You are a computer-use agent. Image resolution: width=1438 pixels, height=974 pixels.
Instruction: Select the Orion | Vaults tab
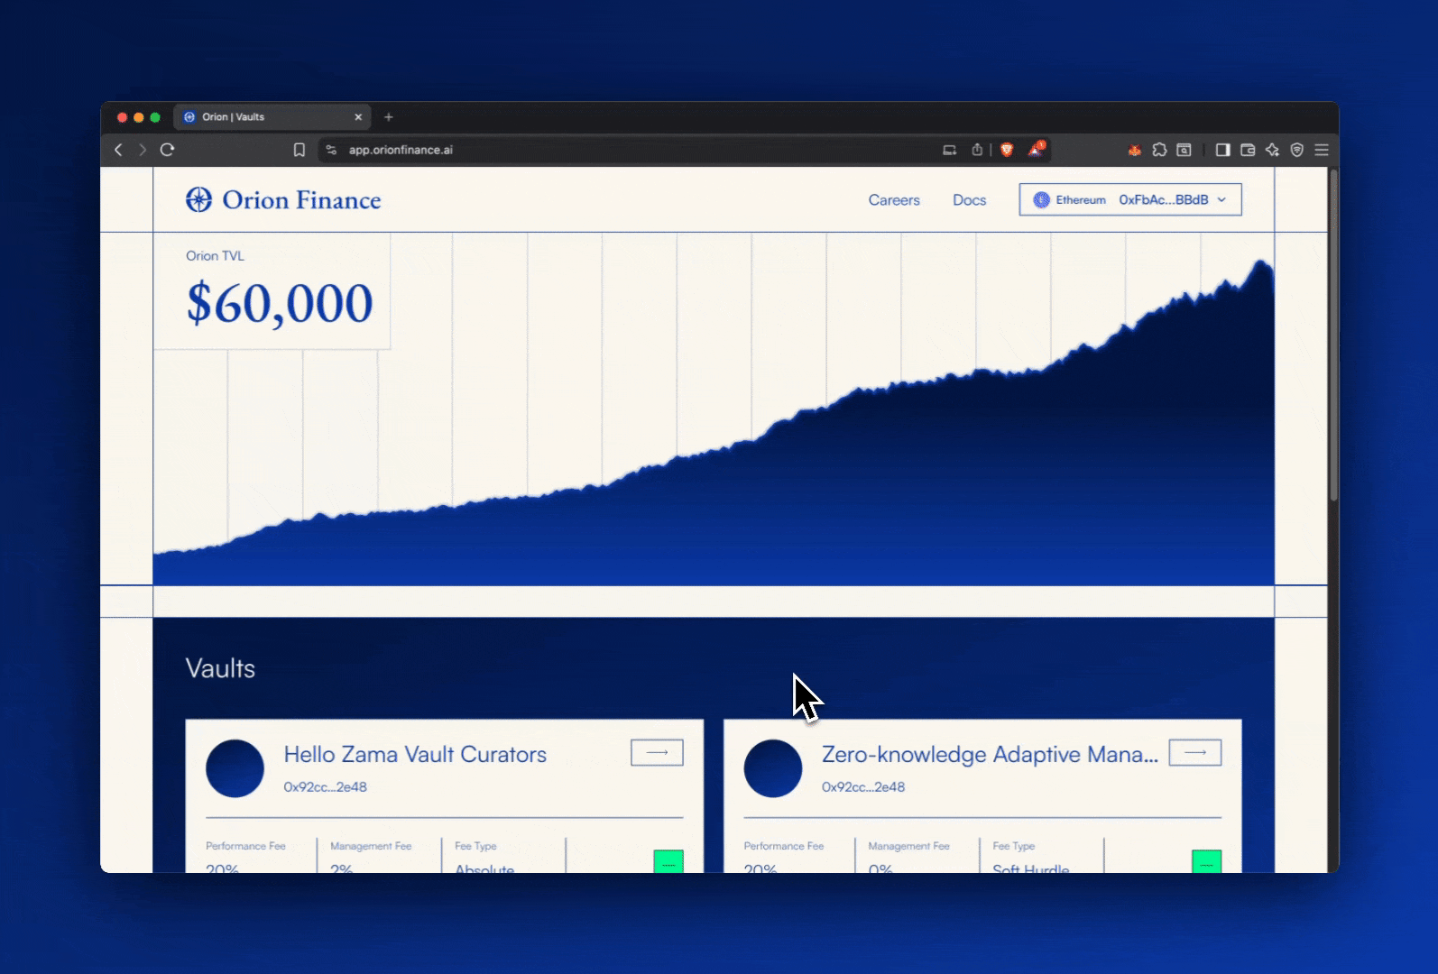click(x=262, y=117)
